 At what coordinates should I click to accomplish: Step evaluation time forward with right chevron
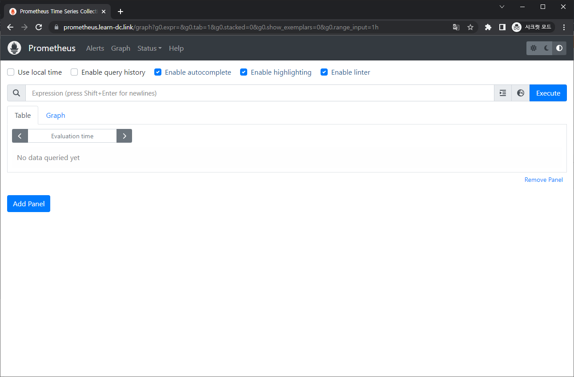pyautogui.click(x=124, y=136)
